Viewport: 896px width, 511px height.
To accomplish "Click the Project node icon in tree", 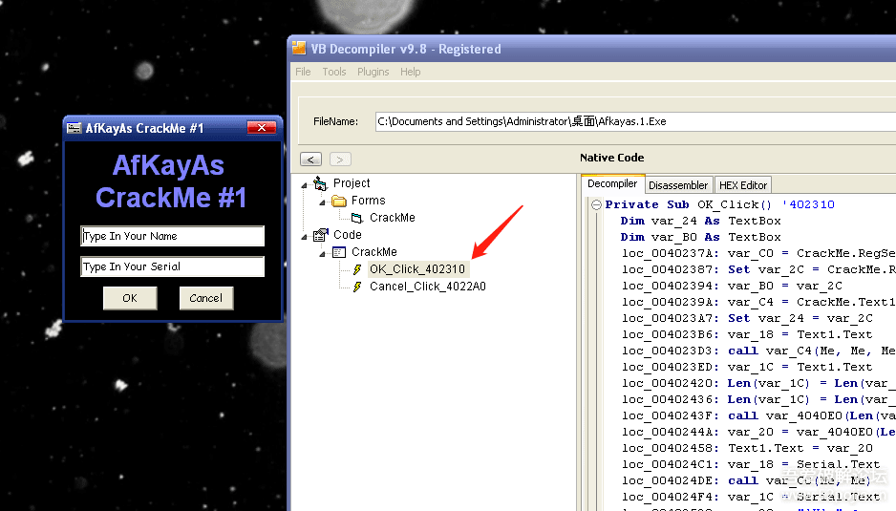I will (321, 183).
